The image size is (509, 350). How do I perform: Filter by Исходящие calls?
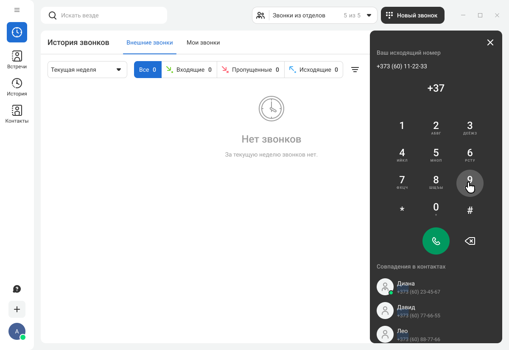point(313,70)
